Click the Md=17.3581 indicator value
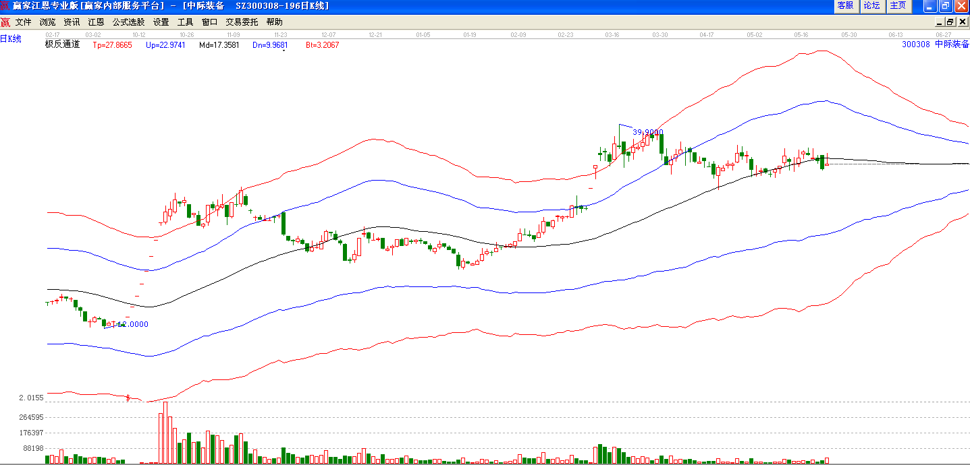Image resolution: width=970 pixels, height=465 pixels. [219, 45]
